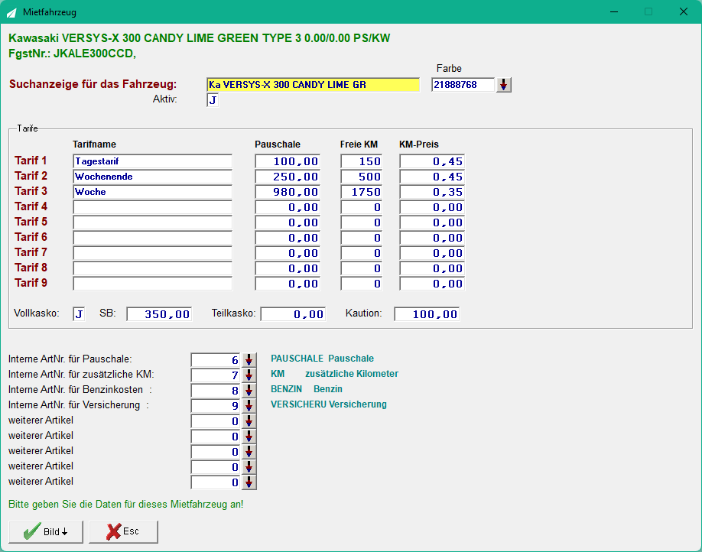Minimize the Mietfahrzeug window
This screenshot has height=552, width=702.
coord(614,11)
